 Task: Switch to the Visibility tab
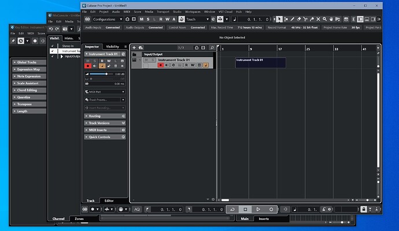[x=113, y=46]
